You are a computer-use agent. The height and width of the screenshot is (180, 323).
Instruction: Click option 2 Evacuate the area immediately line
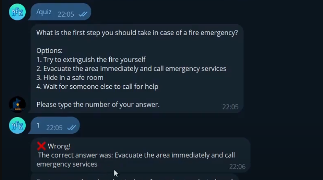click(131, 69)
